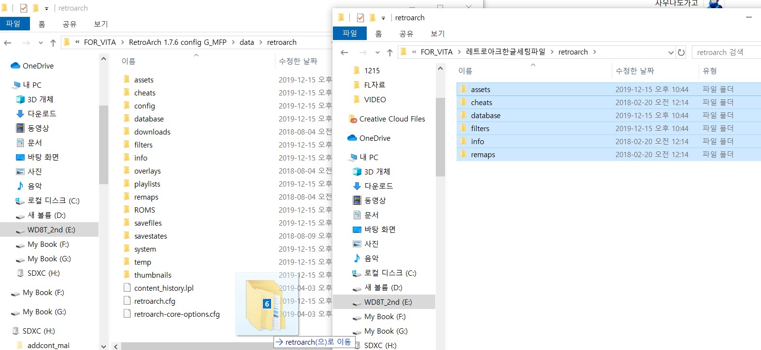The image size is (761, 350).
Task: Click retroarch 검색 search field
Action: pyautogui.click(x=726, y=52)
